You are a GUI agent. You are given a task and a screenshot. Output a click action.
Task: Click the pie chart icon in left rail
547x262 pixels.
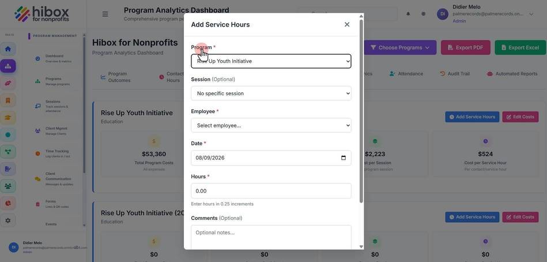[x=7, y=203]
